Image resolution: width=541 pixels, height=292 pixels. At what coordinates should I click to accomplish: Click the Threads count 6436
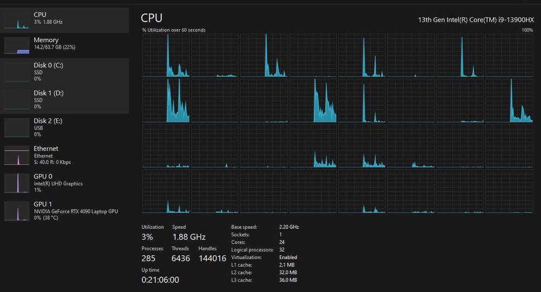coord(181,258)
